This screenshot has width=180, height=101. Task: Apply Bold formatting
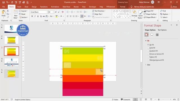[32, 16]
